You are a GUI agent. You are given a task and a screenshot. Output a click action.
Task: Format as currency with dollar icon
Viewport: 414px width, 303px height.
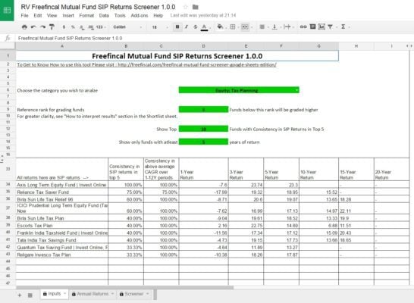[x=64, y=27]
